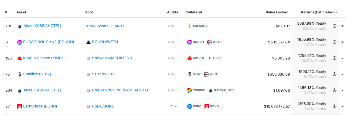Screen dimensions: 351x115
Task: Expand the Uniswap YCURVE/KASSIAHOTEL row
Action: tap(342, 90)
